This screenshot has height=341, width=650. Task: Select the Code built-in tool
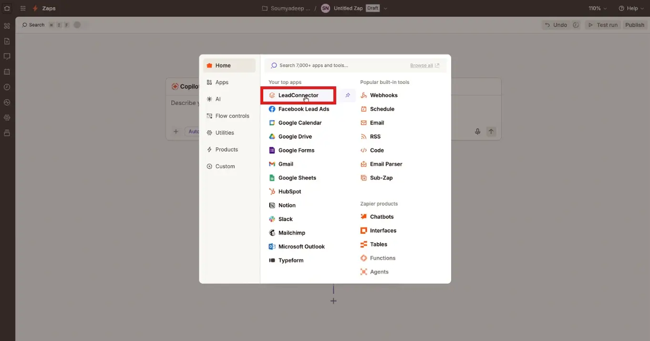(372, 151)
